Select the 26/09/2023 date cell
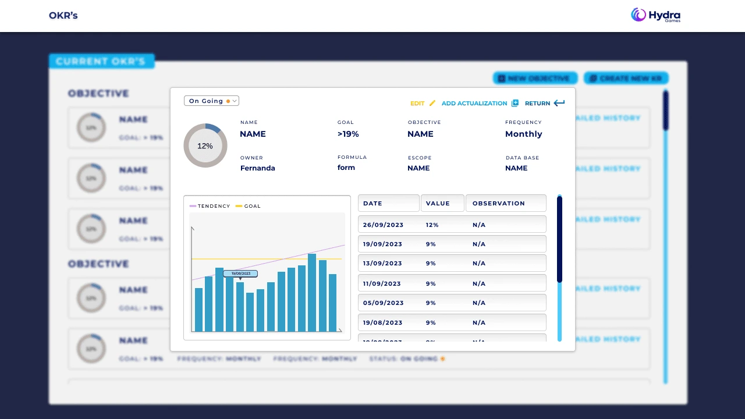745x419 pixels. pos(383,225)
